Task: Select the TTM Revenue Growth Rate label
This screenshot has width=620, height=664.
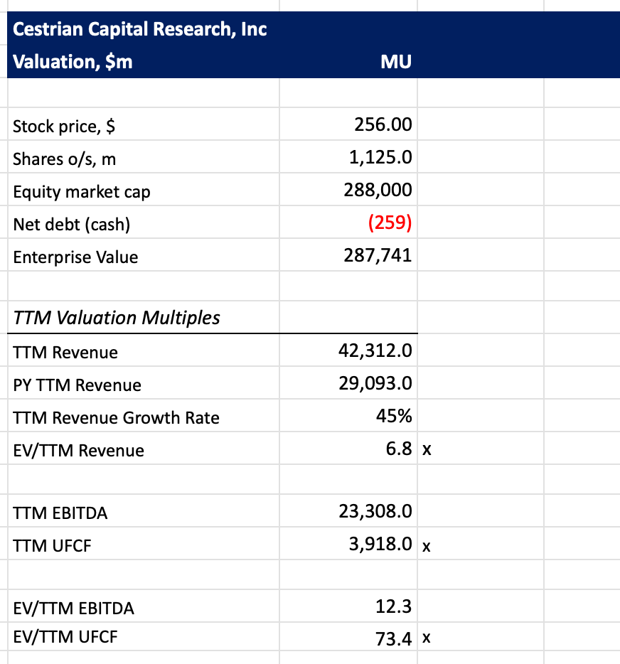Action: (116, 418)
